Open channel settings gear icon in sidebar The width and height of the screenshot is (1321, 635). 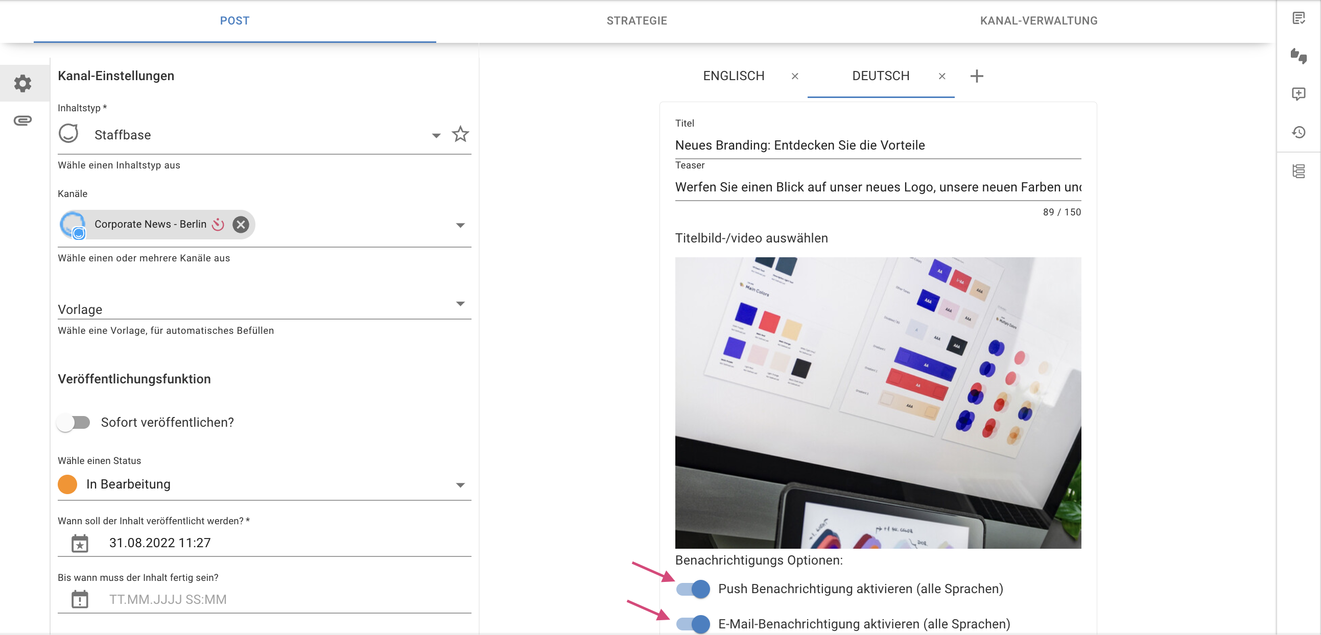(22, 83)
